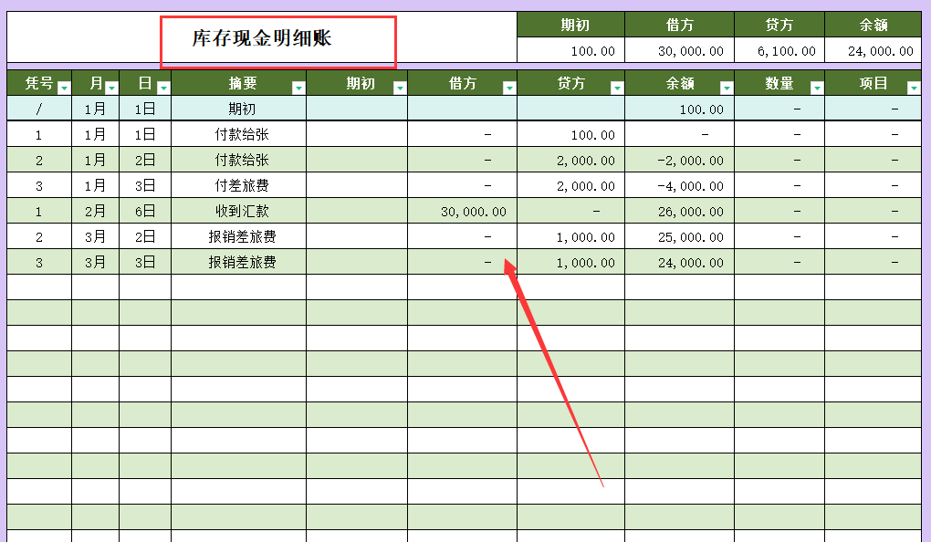The height and width of the screenshot is (542, 931).
Task: Select the 付款给张 cell dated 1月 2日
Action: click(239, 161)
